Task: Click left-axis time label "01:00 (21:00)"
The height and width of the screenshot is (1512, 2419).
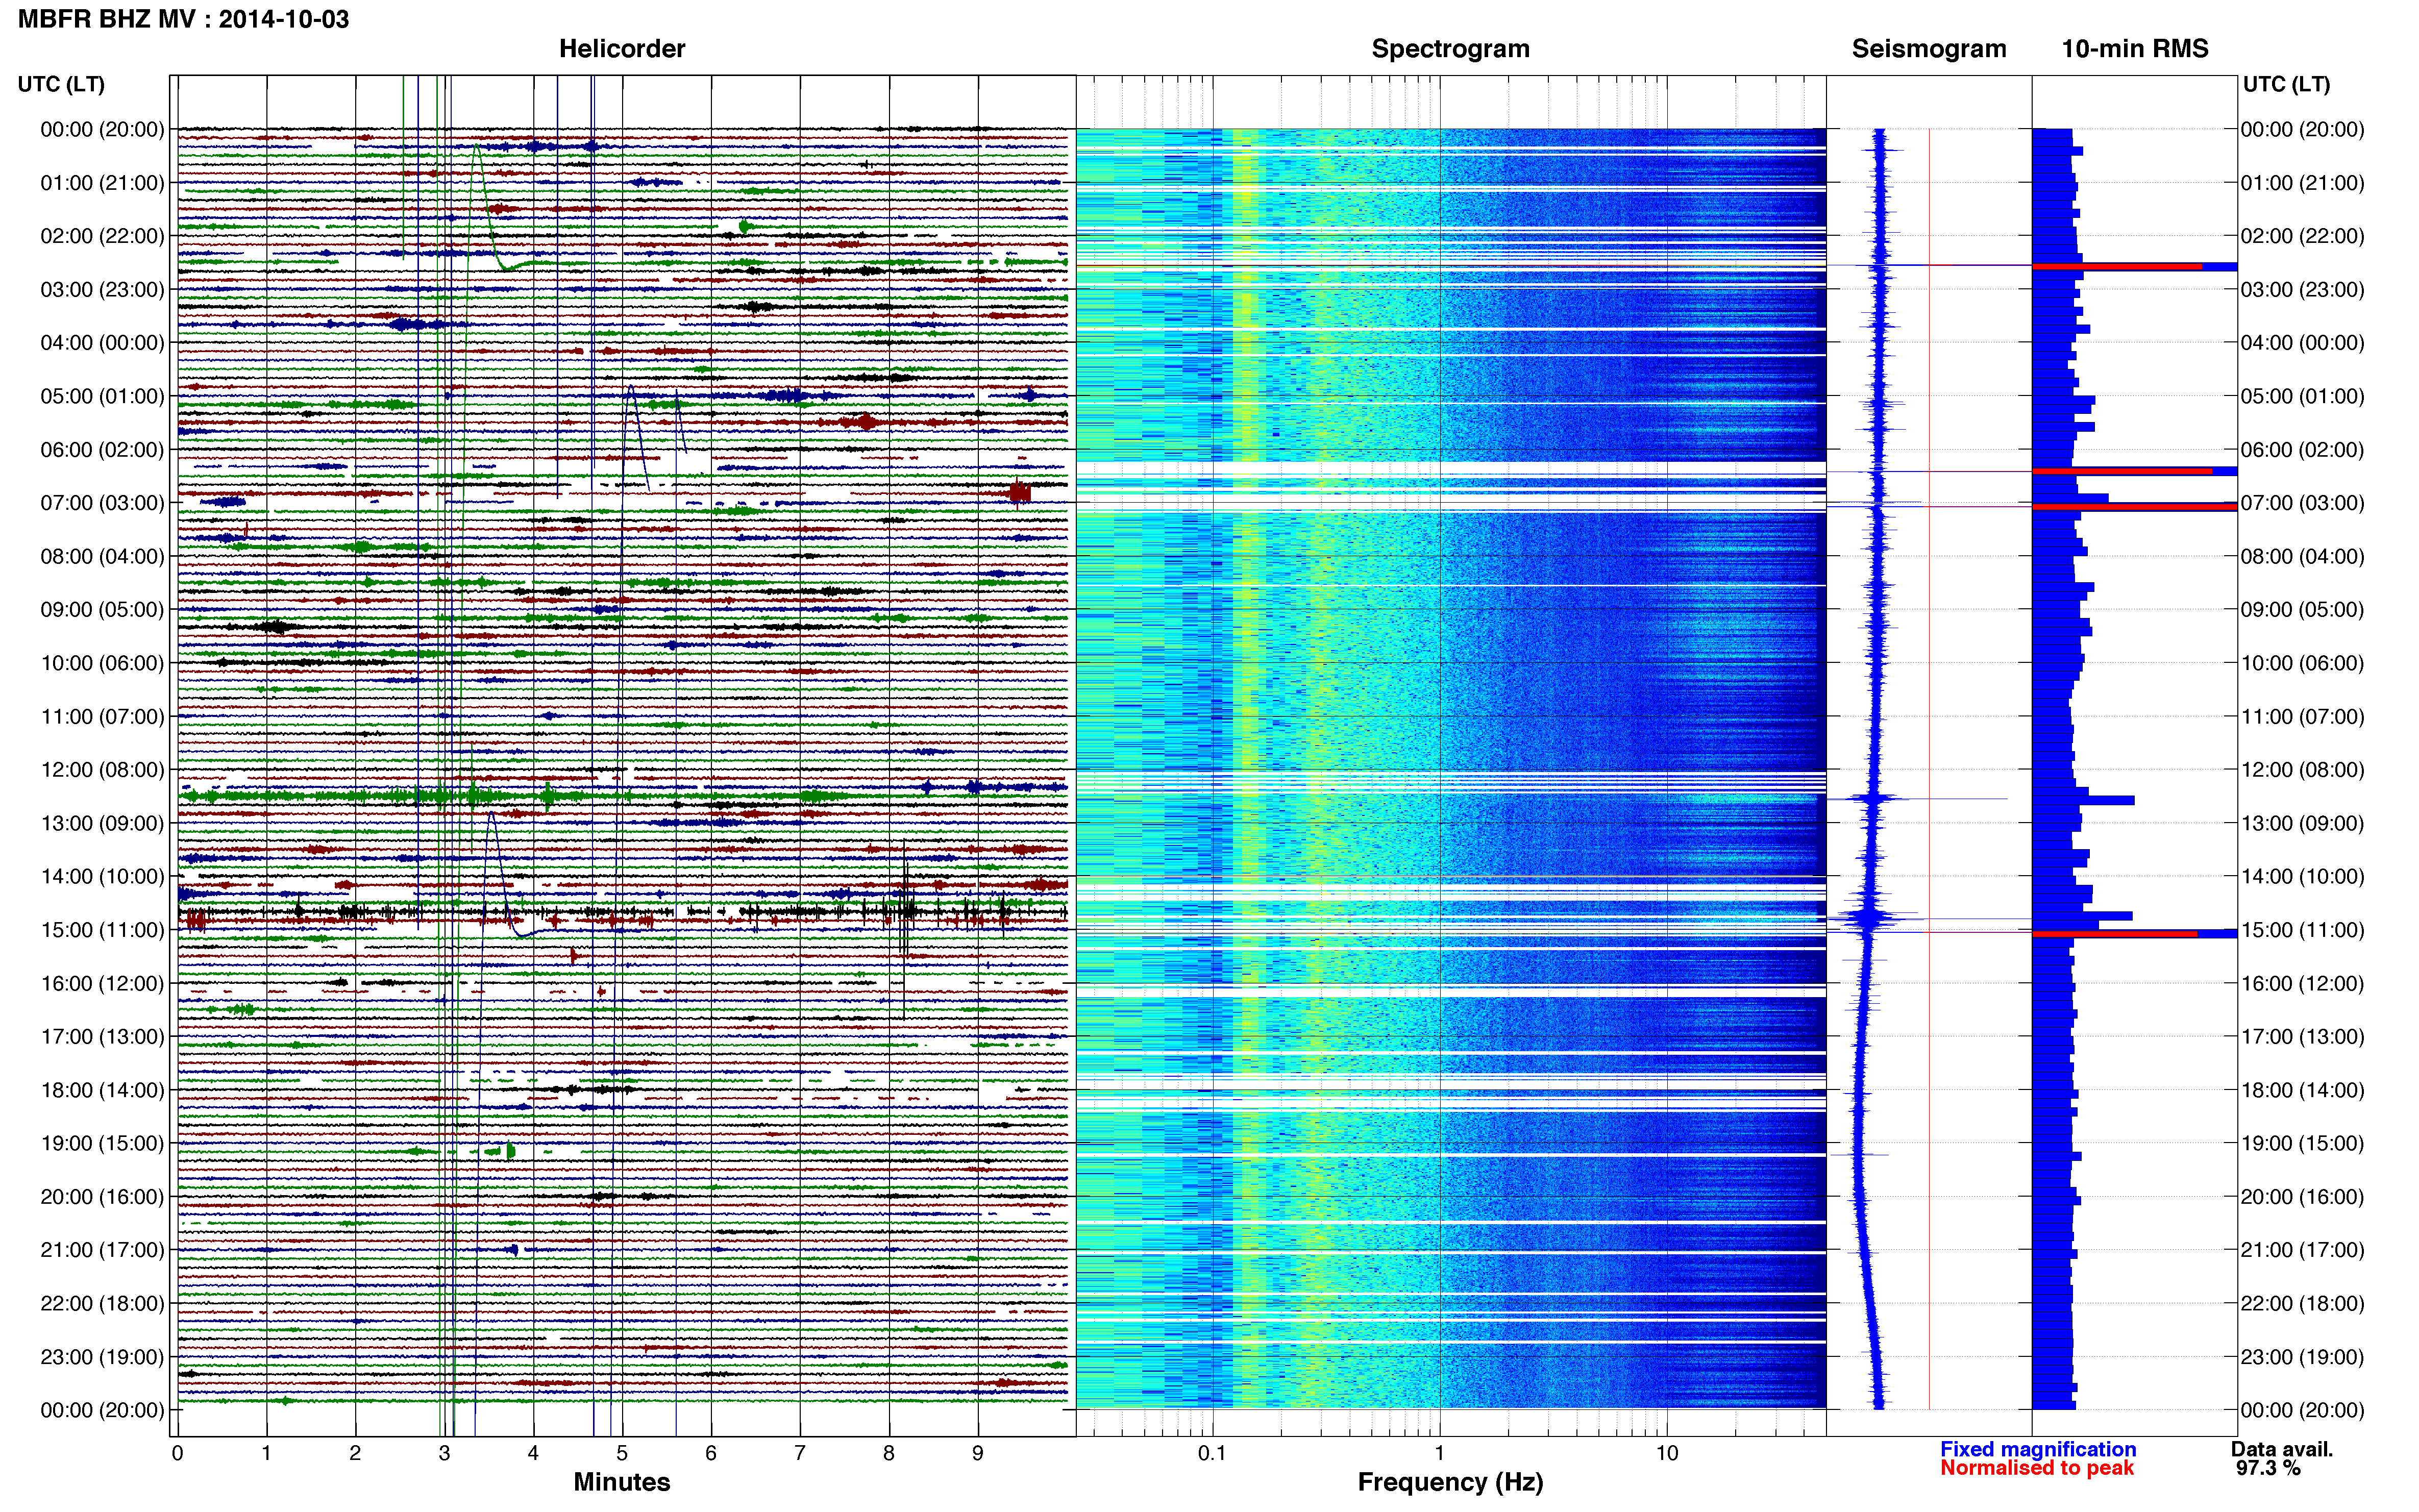Action: tap(102, 183)
